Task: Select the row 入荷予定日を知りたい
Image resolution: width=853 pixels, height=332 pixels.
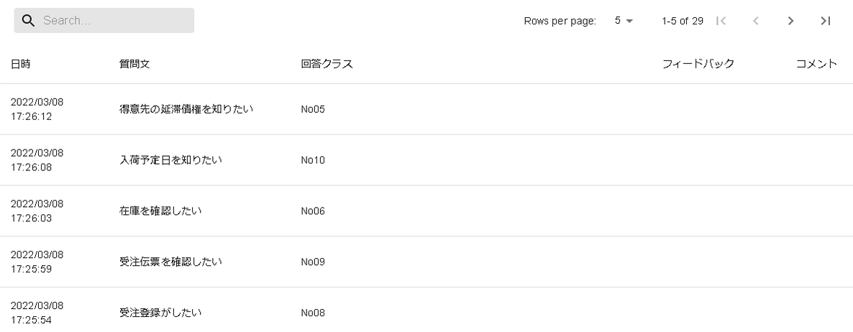Action: pos(170,160)
